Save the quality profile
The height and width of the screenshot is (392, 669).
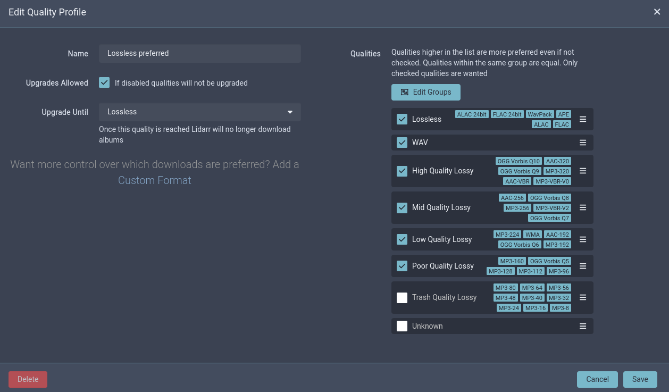[x=640, y=379]
